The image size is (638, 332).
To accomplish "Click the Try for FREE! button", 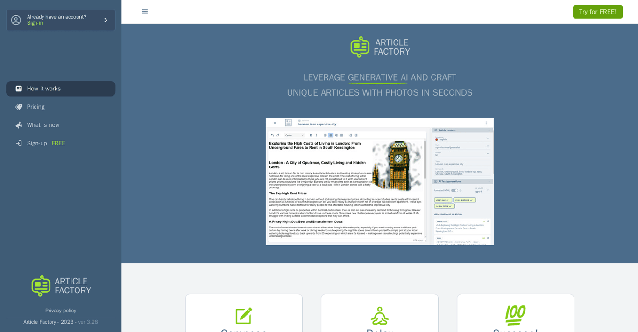I will (598, 12).
